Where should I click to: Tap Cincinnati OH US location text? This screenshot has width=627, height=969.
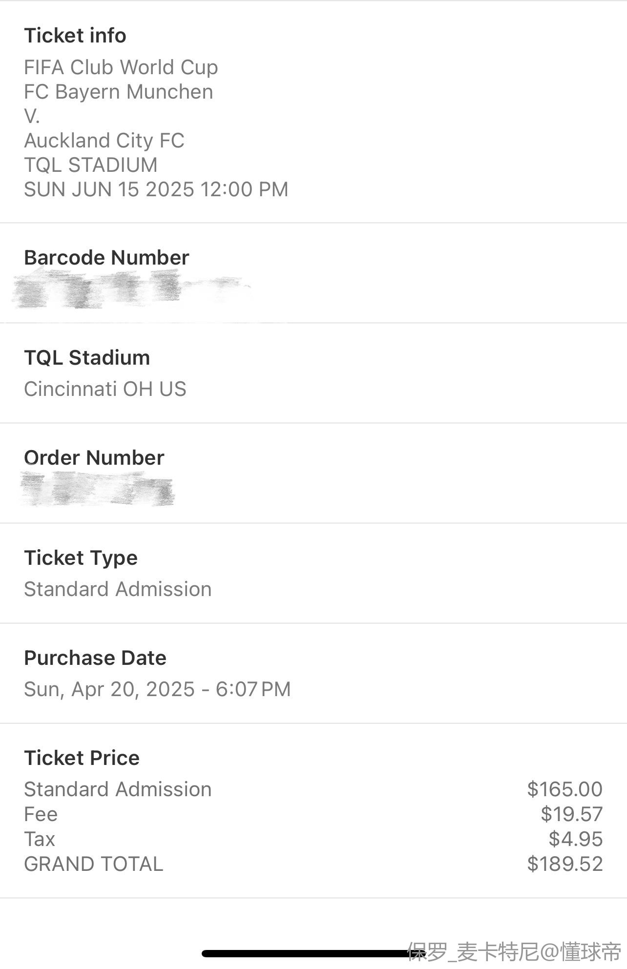(105, 389)
